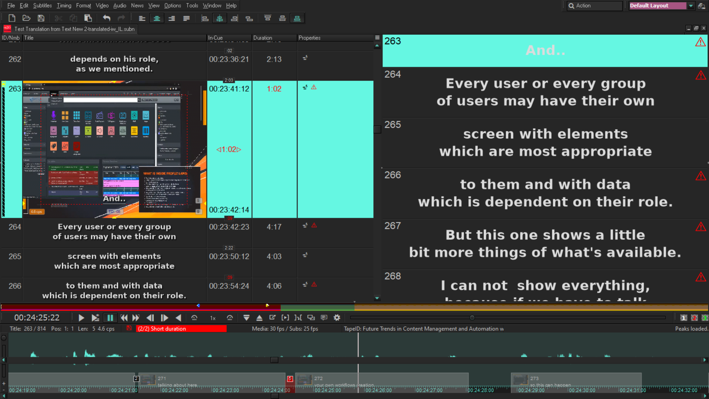Save the current subtitle file

[x=41, y=18]
